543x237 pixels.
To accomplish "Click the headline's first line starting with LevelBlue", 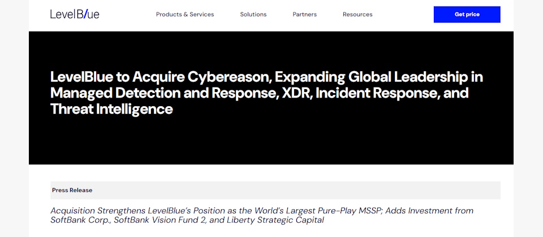I will pyautogui.click(x=266, y=77).
